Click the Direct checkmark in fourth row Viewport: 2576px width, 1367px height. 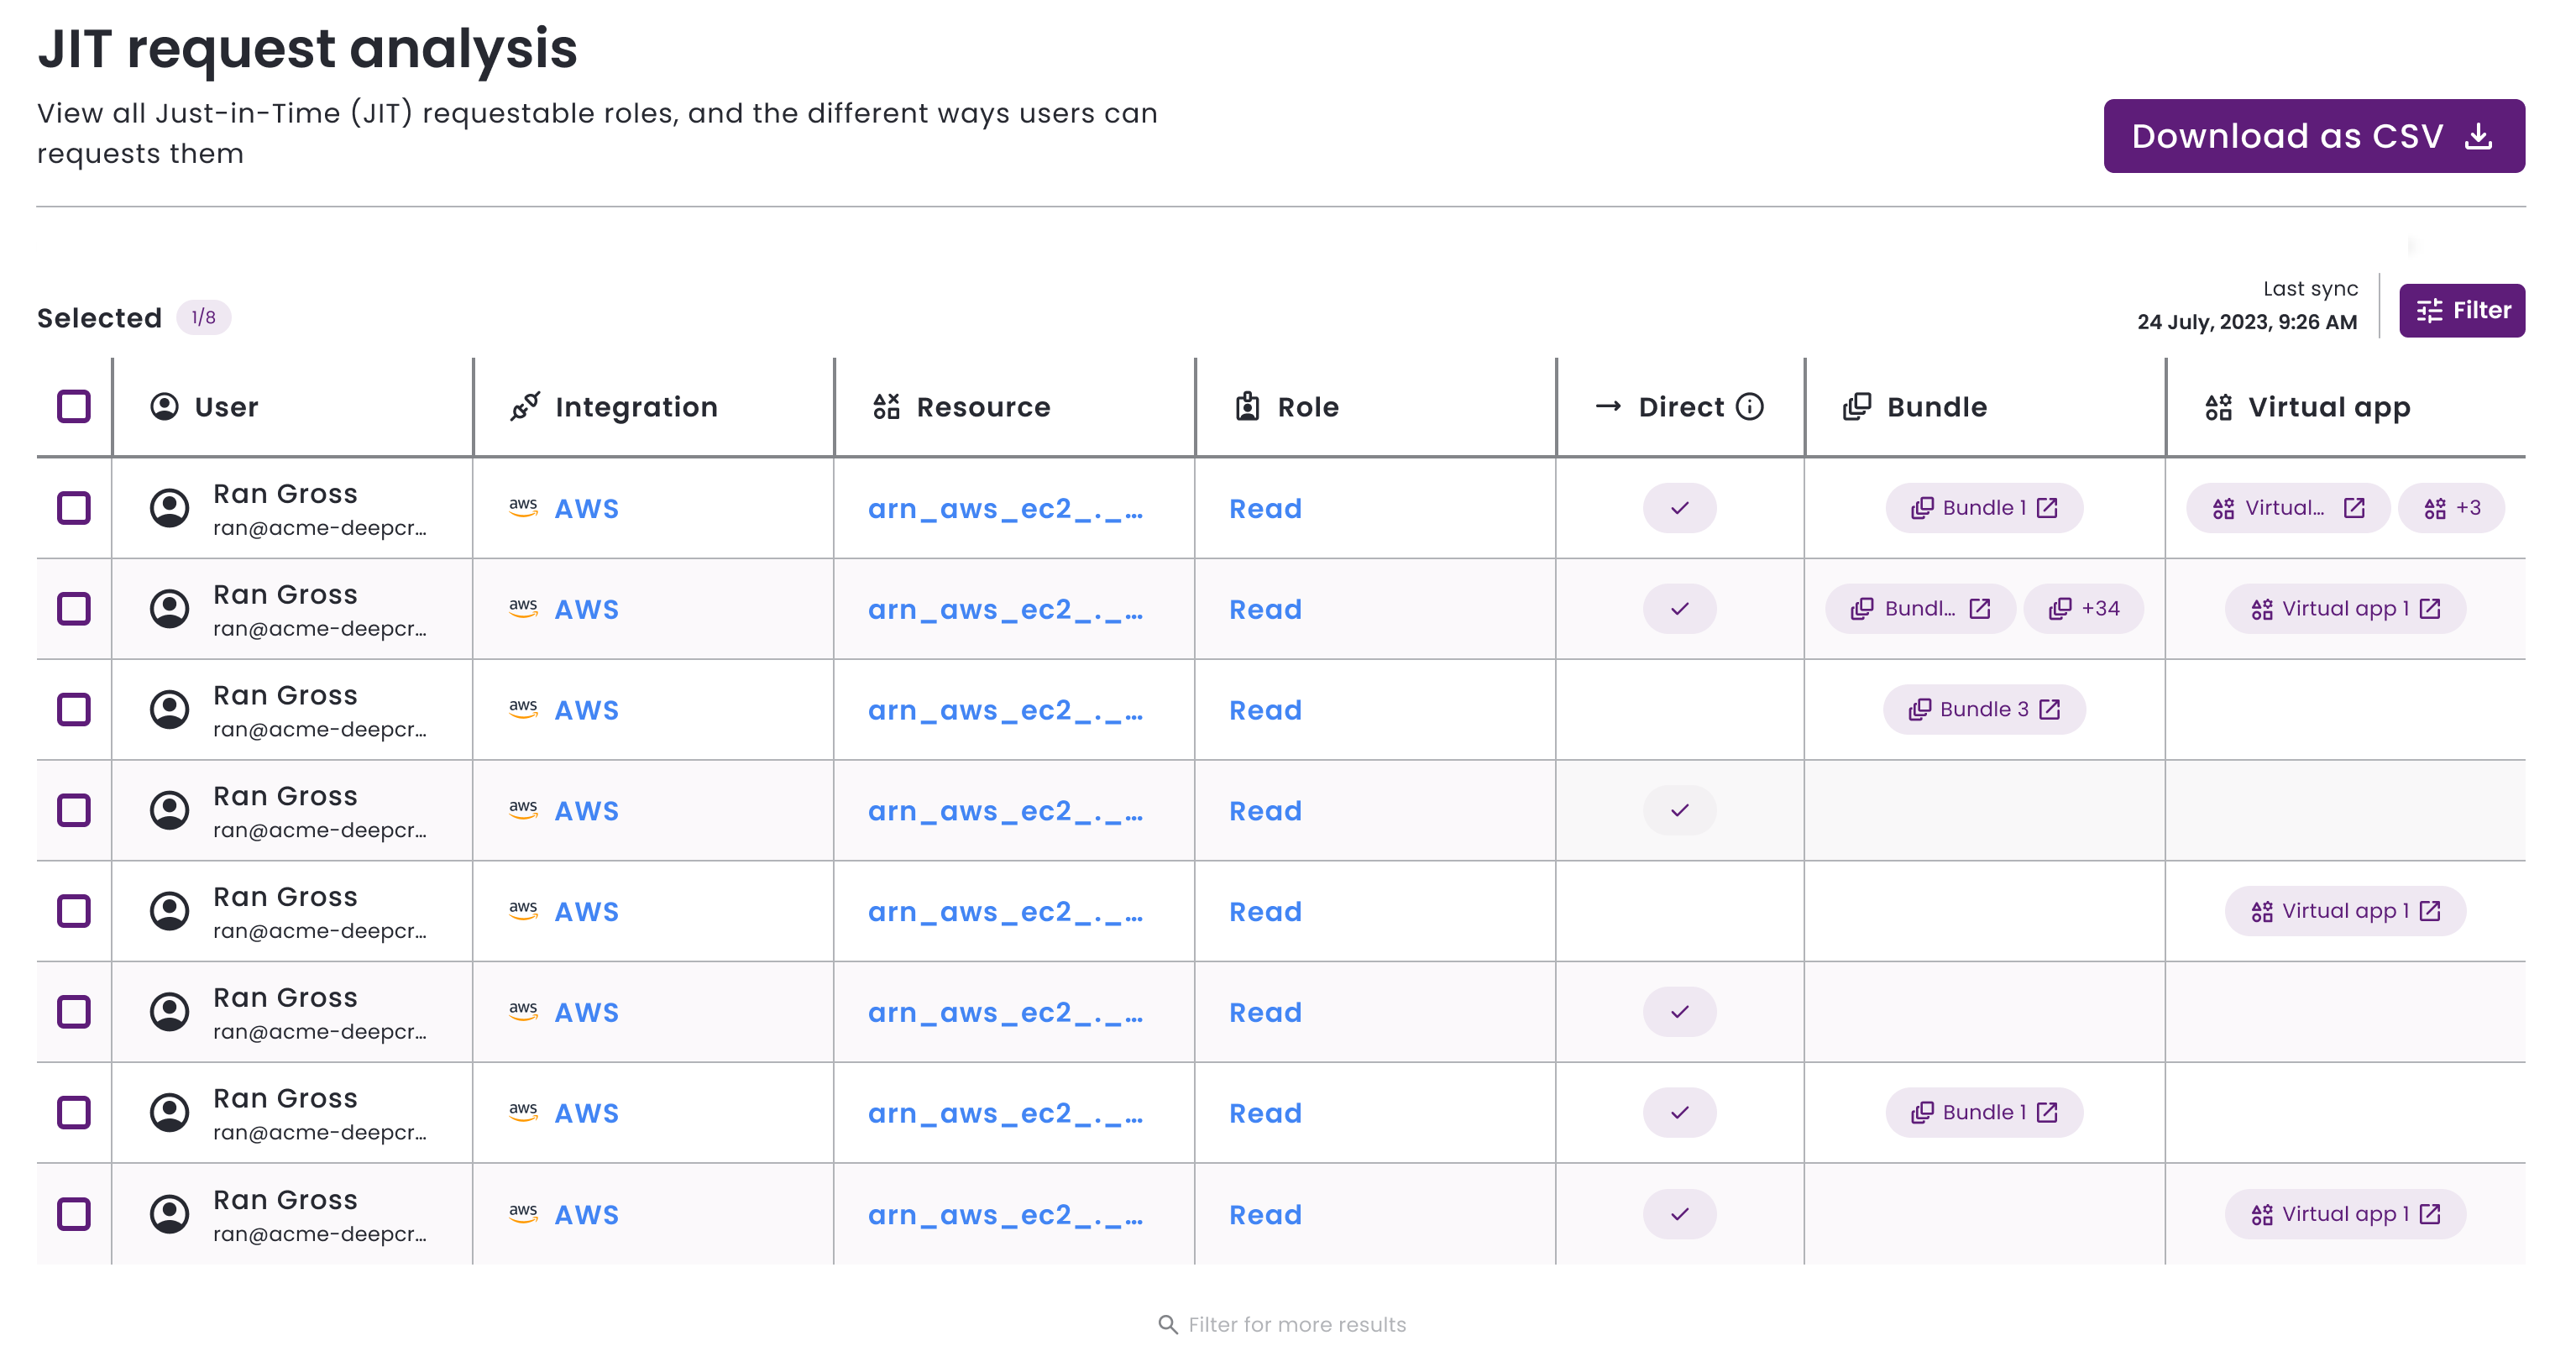click(1679, 811)
